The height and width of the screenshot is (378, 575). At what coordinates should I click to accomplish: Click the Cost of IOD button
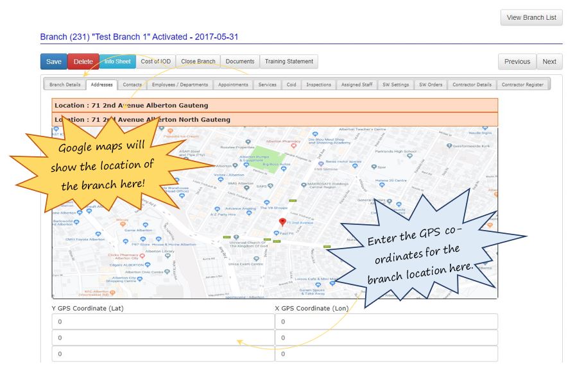pyautogui.click(x=156, y=62)
